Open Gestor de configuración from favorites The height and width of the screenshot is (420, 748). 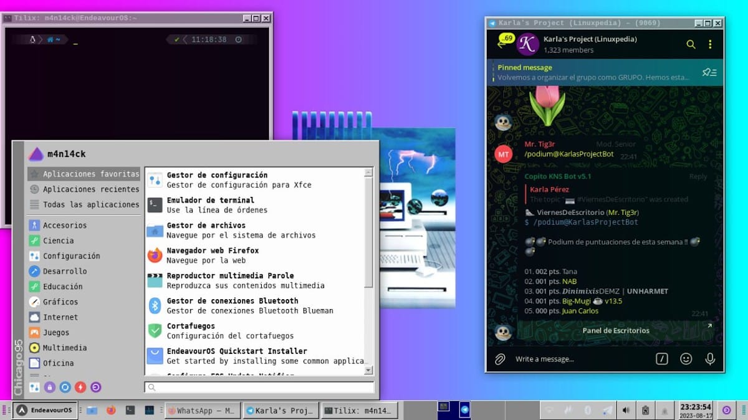254,180
